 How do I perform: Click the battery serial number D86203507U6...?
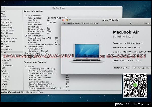tap(57, 18)
